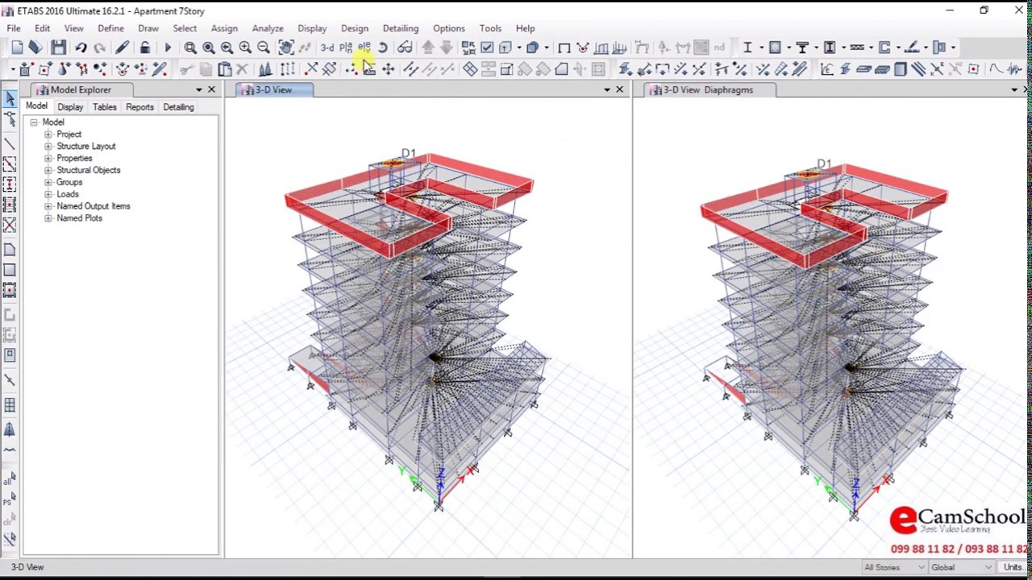Activate the 3-D View window tab
The width and height of the screenshot is (1032, 580).
click(x=273, y=90)
